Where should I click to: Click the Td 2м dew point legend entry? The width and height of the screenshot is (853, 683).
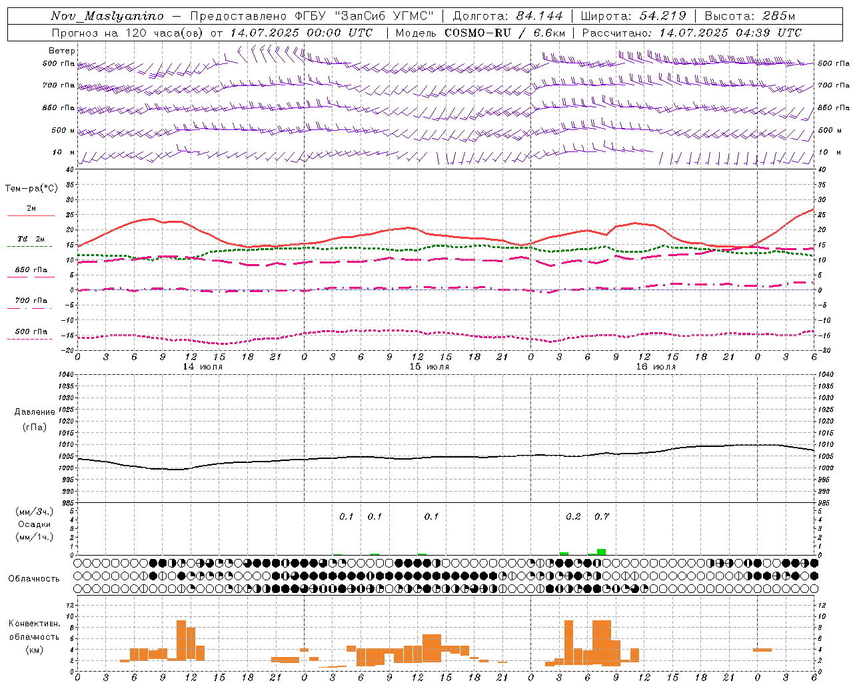pos(31,239)
